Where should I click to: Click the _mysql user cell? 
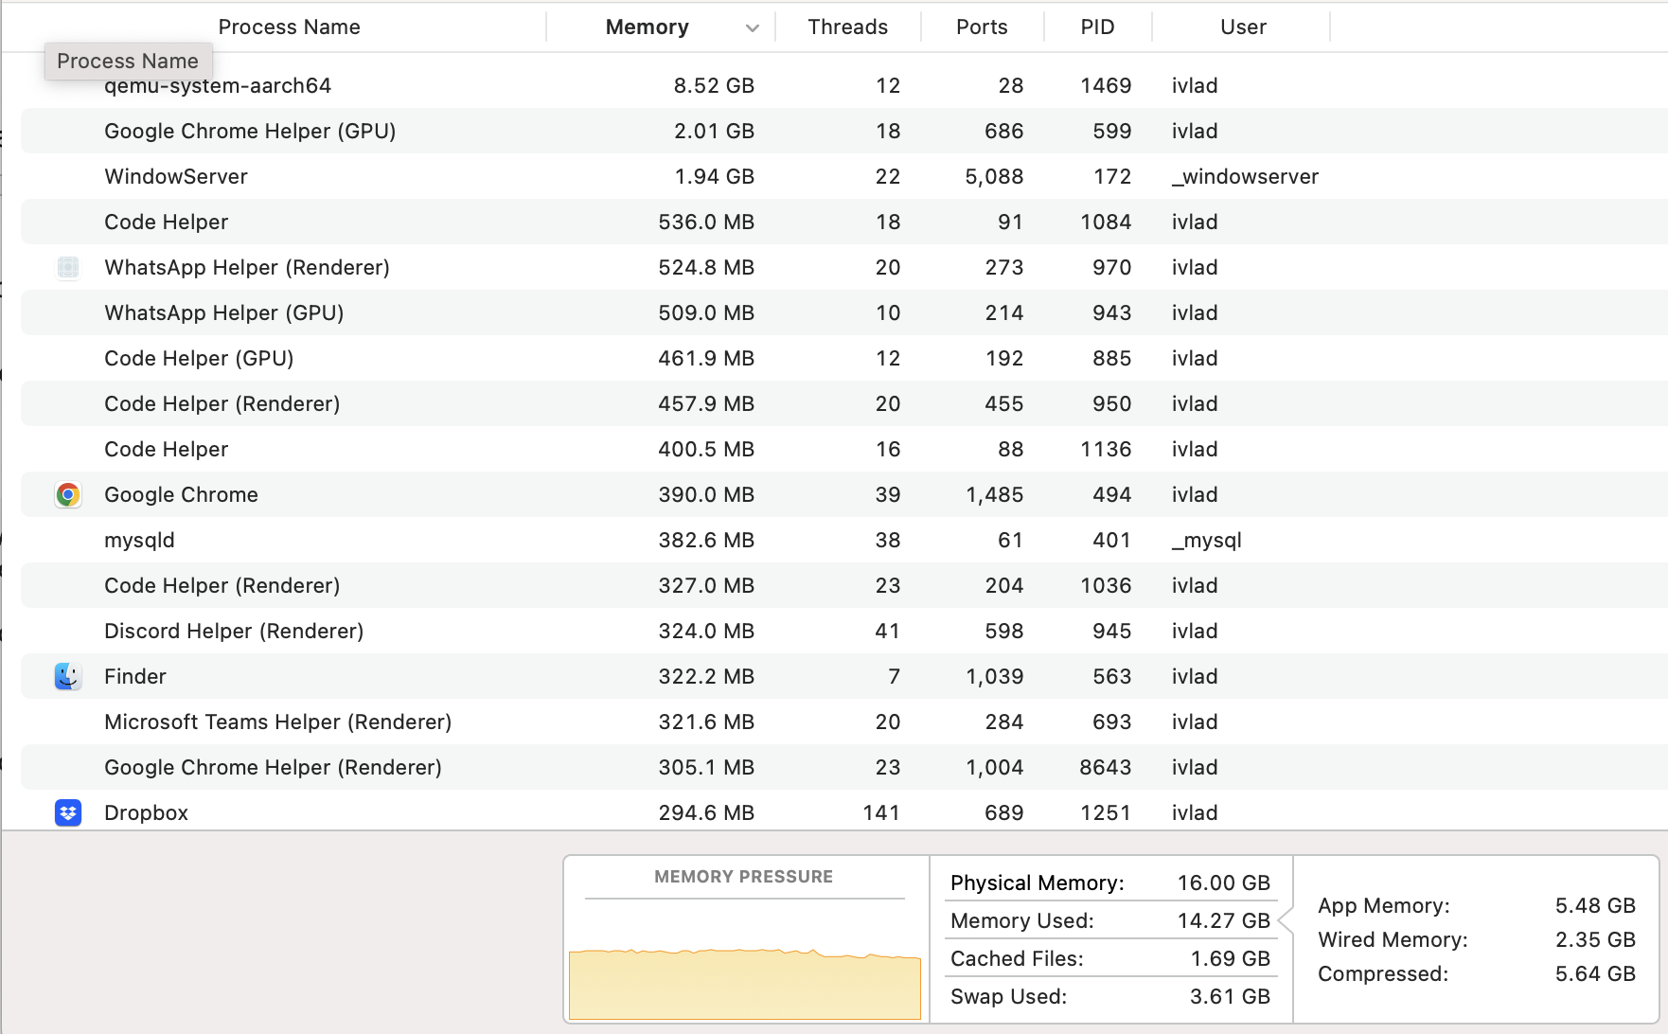[x=1206, y=540]
